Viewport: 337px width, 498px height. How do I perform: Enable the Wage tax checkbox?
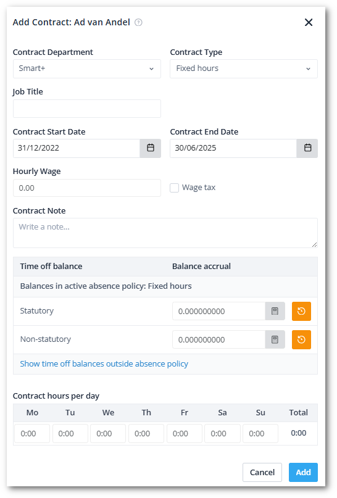coord(175,188)
